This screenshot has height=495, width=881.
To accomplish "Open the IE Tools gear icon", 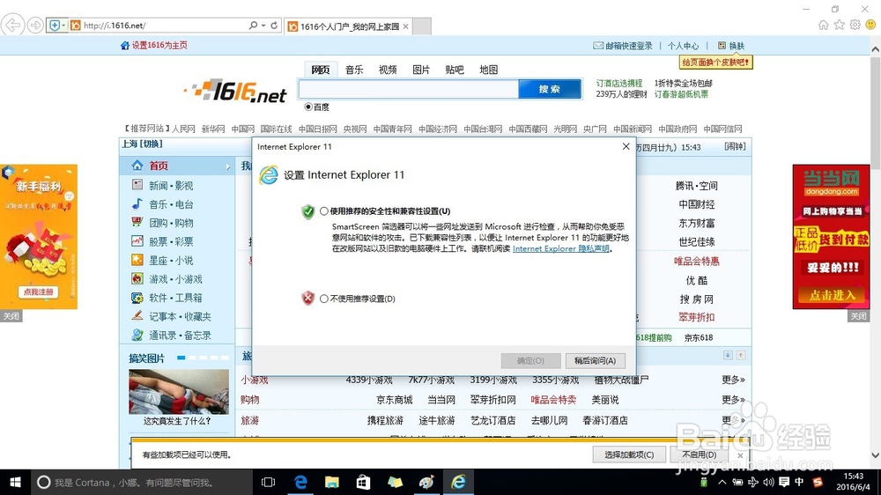I will (855, 25).
